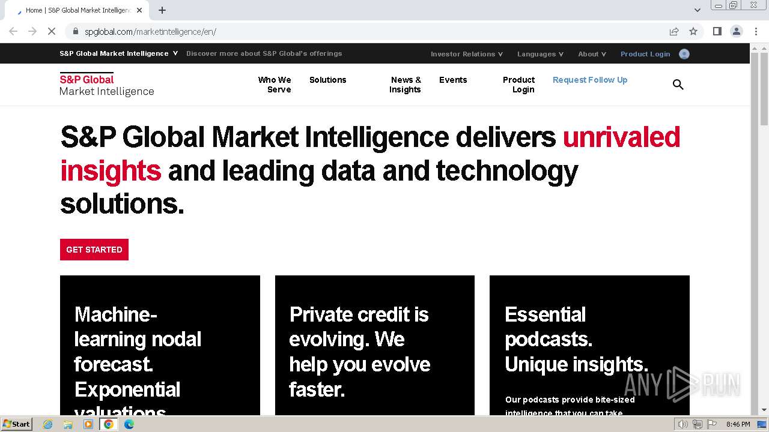Go forward to the next page

(x=32, y=31)
